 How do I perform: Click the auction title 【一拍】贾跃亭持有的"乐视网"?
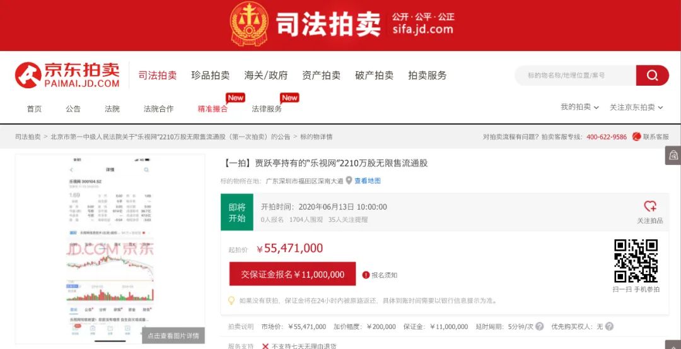[x=325, y=163]
